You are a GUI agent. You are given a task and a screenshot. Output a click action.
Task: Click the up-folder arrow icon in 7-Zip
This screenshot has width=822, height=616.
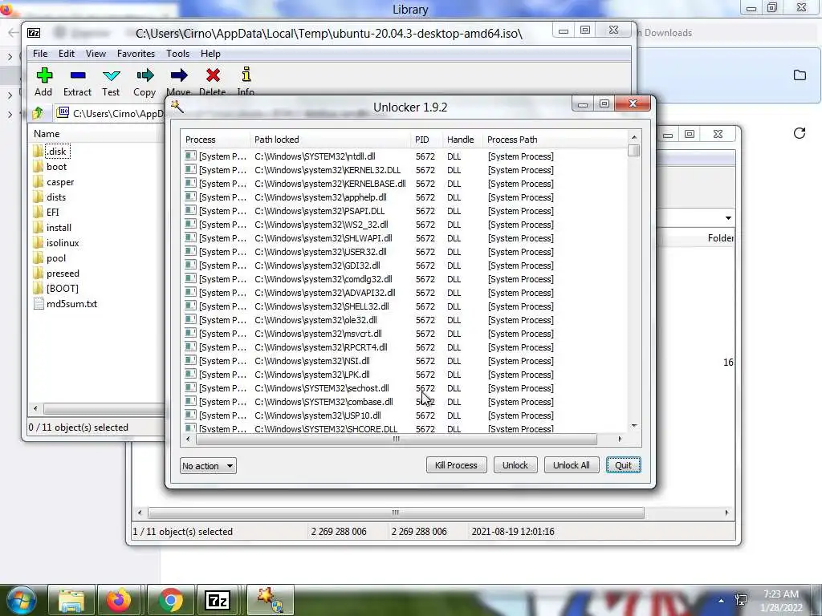(38, 112)
